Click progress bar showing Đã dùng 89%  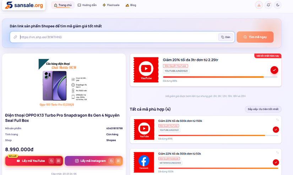218,135
